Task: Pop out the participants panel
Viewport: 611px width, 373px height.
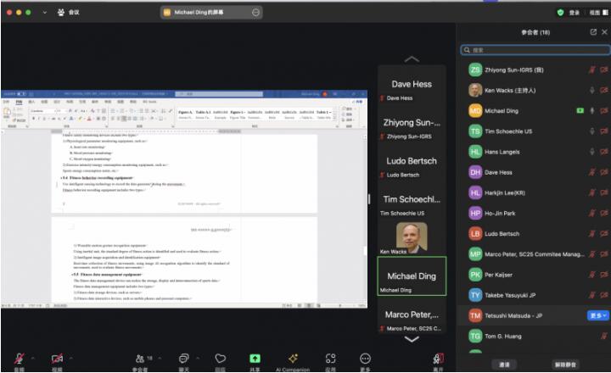Action: pyautogui.click(x=593, y=31)
